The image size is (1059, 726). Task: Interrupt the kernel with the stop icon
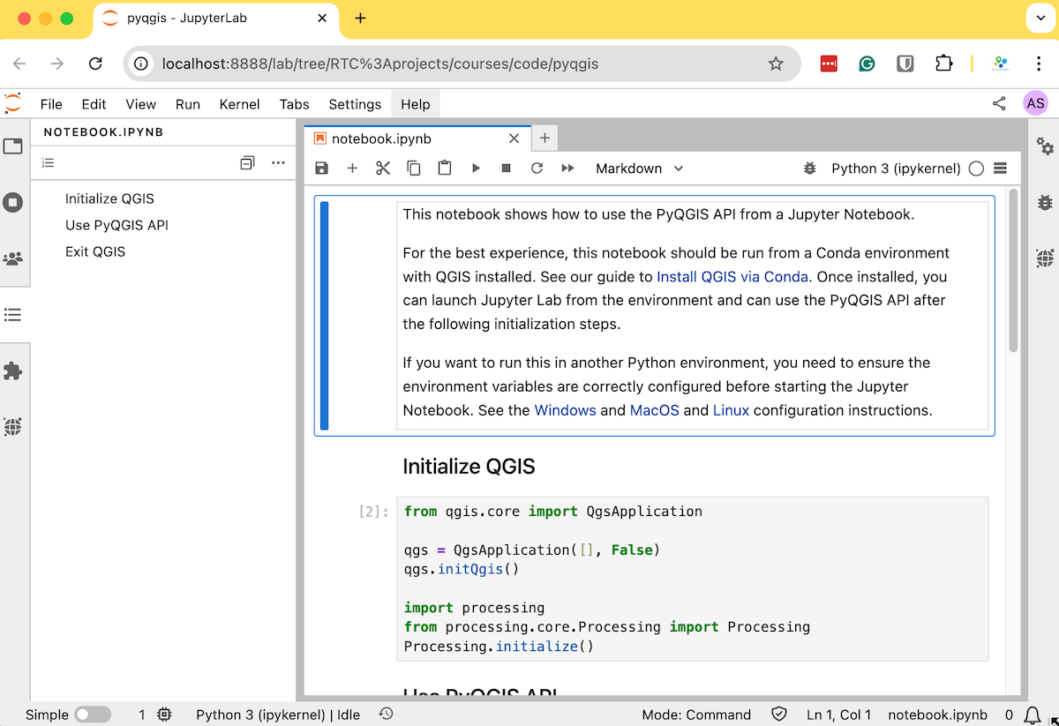[507, 168]
